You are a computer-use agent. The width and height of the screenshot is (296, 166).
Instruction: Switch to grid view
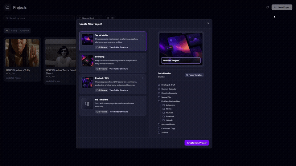tap(108, 18)
